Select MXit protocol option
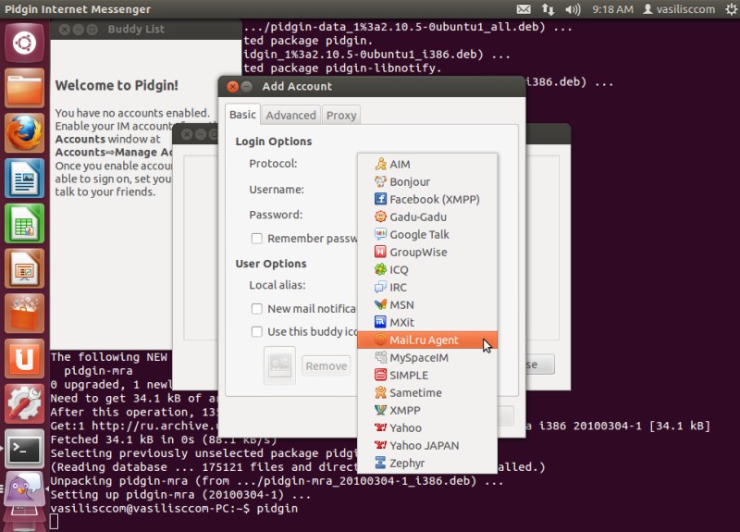The width and height of the screenshot is (740, 532). point(427,322)
